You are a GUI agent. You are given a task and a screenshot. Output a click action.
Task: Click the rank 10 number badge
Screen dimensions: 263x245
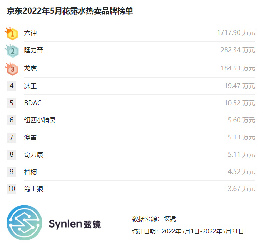coord(12,189)
